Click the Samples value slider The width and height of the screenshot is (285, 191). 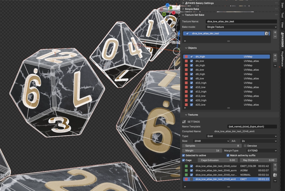tap(212, 146)
